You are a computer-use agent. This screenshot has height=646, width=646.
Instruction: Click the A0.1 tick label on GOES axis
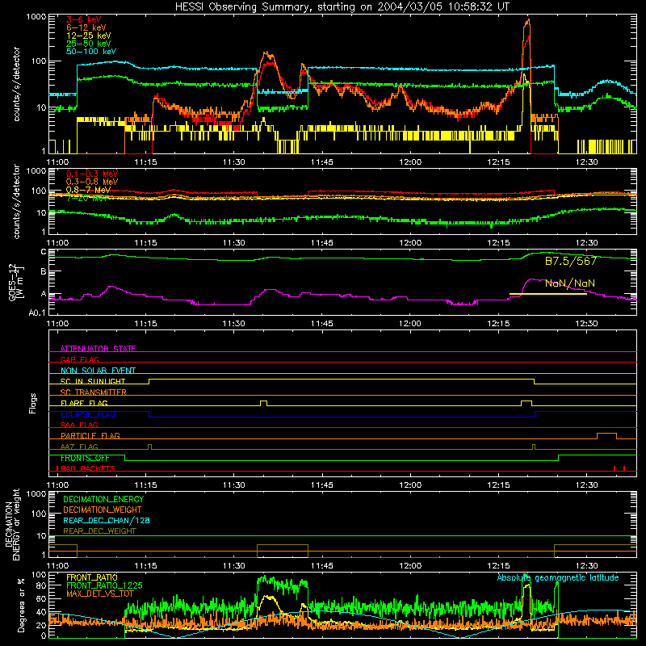pyautogui.click(x=36, y=313)
